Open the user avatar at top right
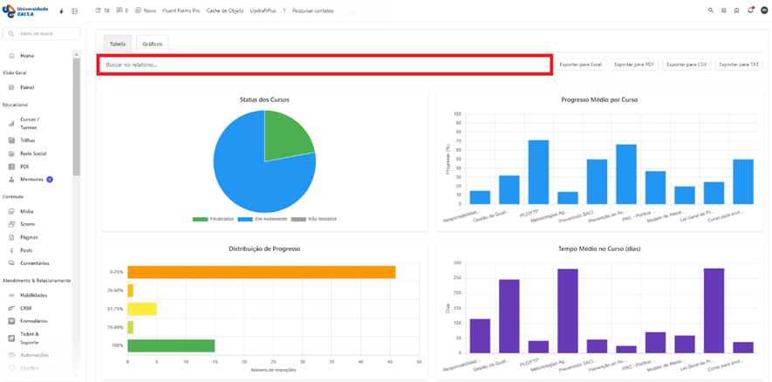Image resolution: width=772 pixels, height=382 pixels. click(x=764, y=10)
